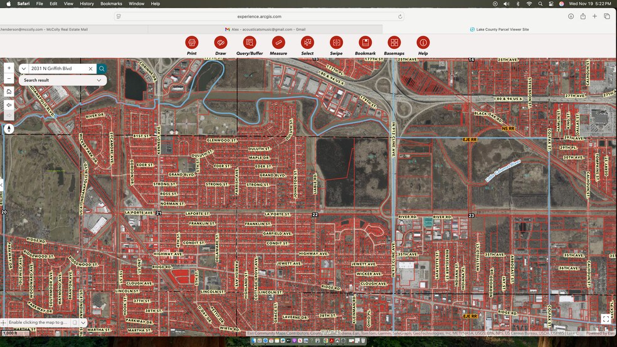The height and width of the screenshot is (347, 617).
Task: Open the Swipe tool
Action: click(x=336, y=43)
